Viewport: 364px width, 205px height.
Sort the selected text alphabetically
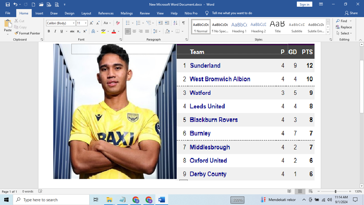(175, 23)
